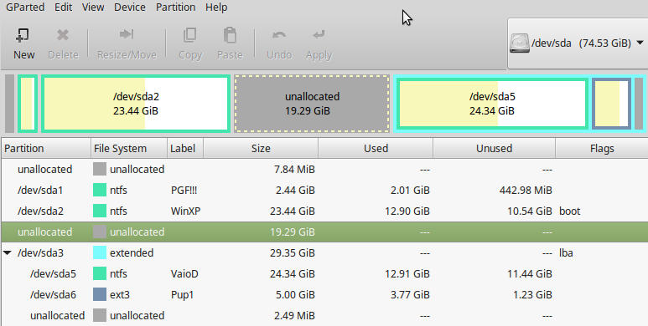Viewport: 648px width, 326px height.
Task: Select the /dev/sda2 block in disk map
Action: pos(136,104)
